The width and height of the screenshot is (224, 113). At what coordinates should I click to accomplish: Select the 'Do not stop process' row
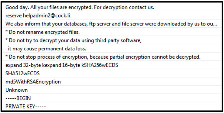tap(112, 57)
